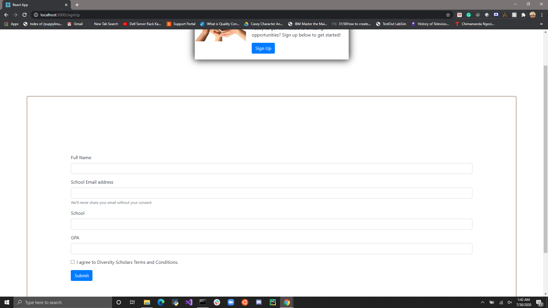Click the back navigation arrow
This screenshot has height=308, width=548.
tap(6, 15)
